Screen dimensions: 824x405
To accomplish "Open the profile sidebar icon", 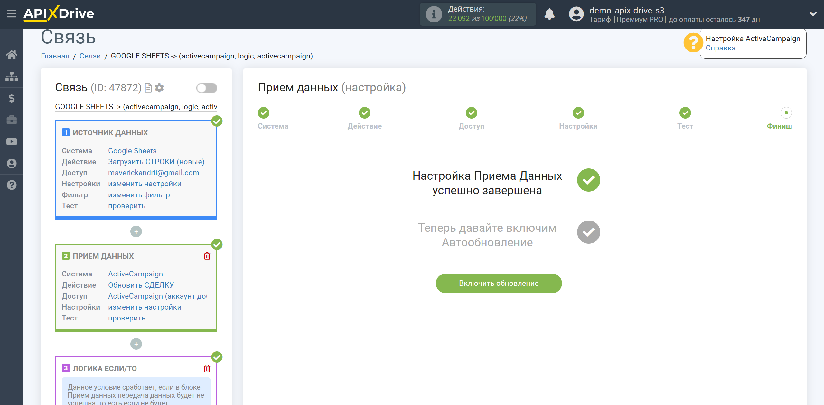I will tap(12, 163).
